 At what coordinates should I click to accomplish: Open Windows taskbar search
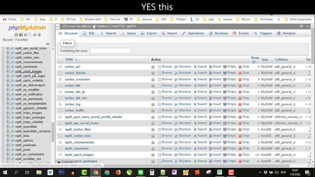click(16, 173)
